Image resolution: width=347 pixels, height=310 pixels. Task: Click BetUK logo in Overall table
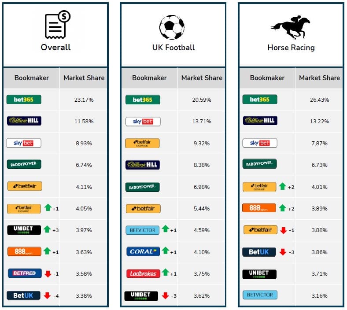coord(23,295)
